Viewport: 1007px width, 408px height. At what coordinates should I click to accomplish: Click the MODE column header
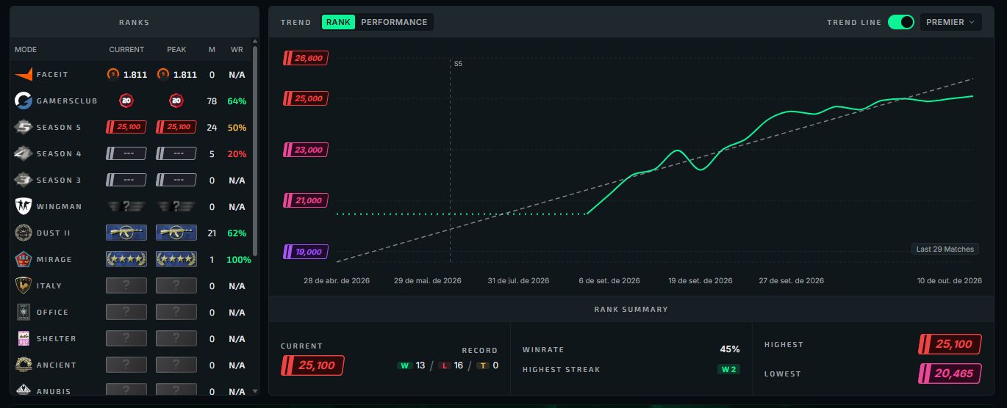[x=26, y=50]
